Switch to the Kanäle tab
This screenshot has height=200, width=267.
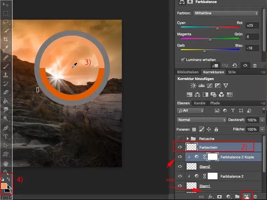click(200, 103)
